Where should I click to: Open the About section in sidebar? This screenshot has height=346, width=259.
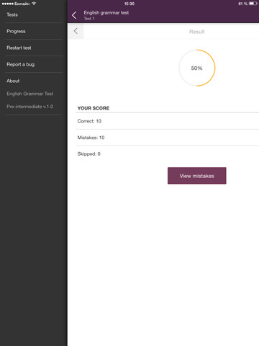tap(13, 81)
